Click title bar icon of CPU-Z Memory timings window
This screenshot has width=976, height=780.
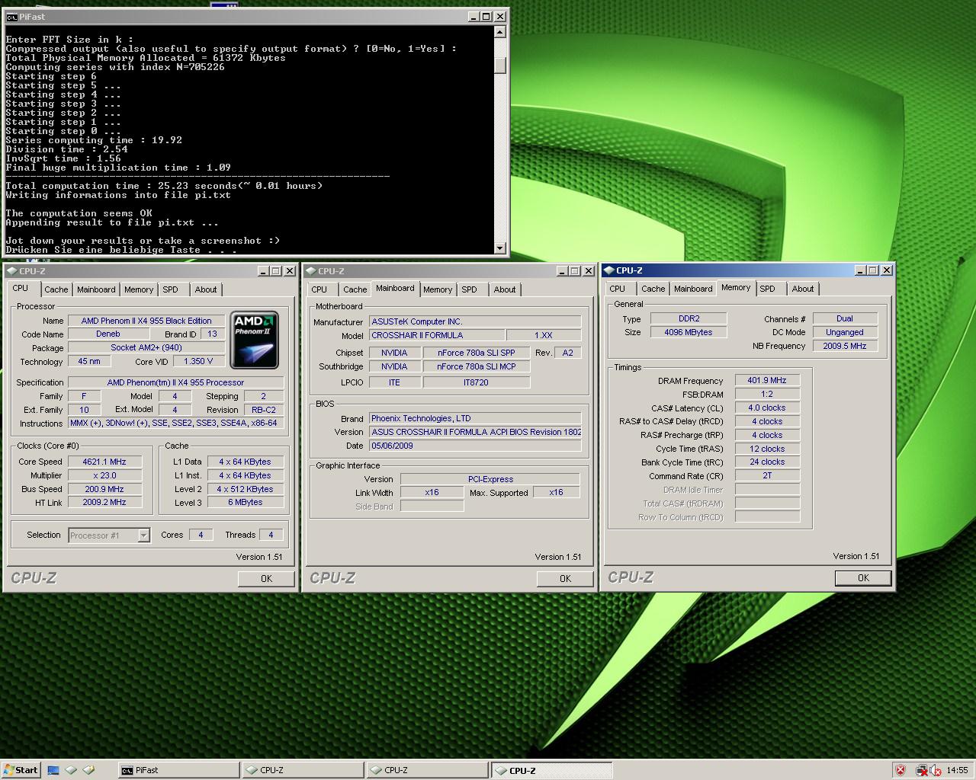click(x=608, y=270)
